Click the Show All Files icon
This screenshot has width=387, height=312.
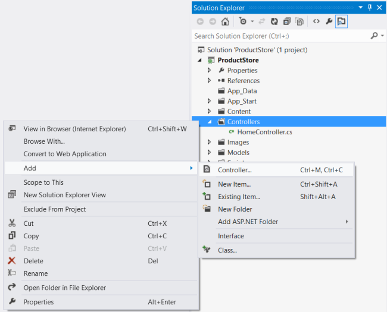coord(299,21)
